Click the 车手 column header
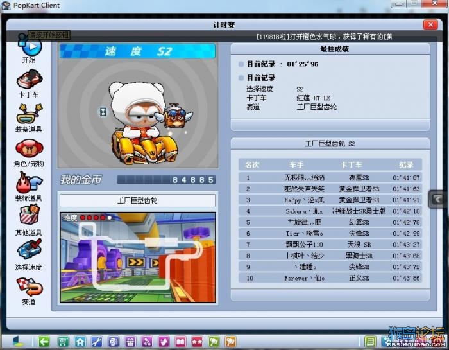The height and width of the screenshot is (350, 449). click(x=296, y=165)
